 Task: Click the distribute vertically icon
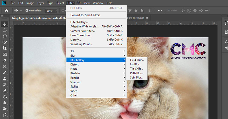pyautogui.click(x=150, y=11)
